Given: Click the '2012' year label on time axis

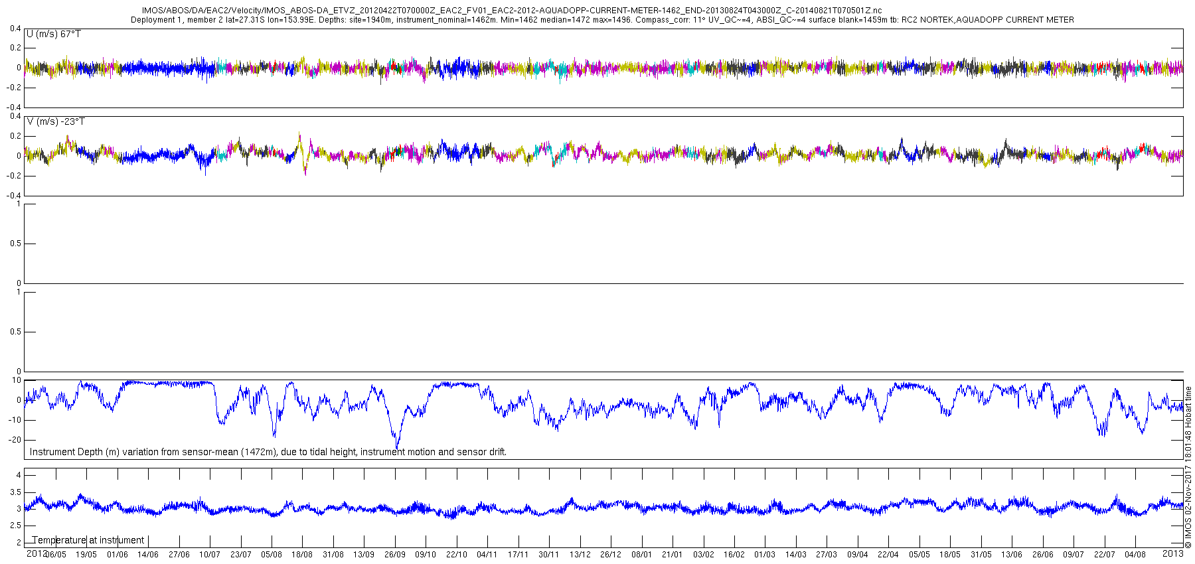Looking at the screenshot, I should 37,553.
